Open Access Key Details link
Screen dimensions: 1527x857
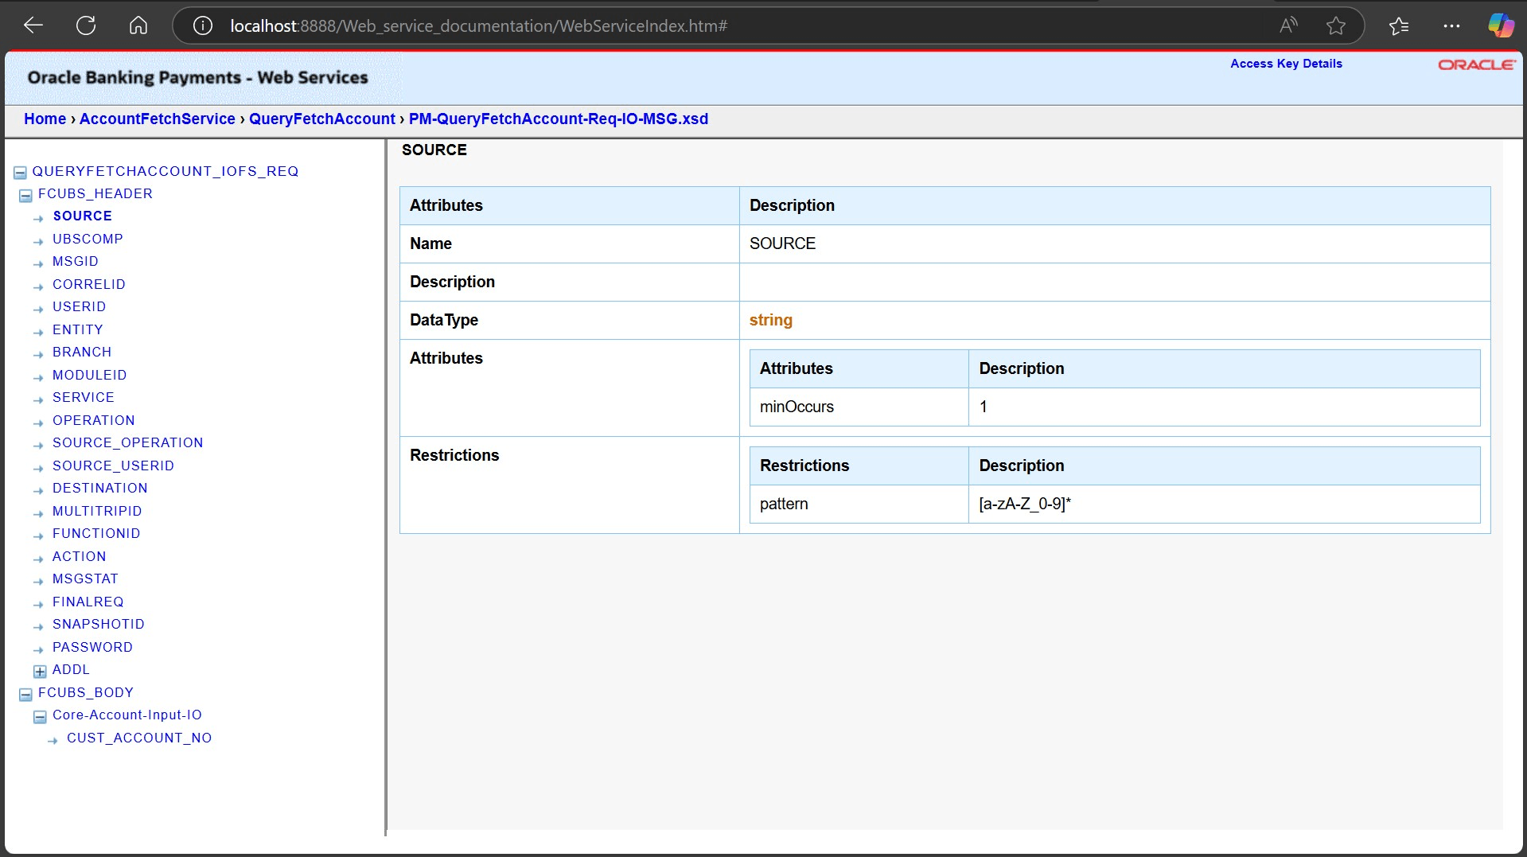pos(1286,64)
